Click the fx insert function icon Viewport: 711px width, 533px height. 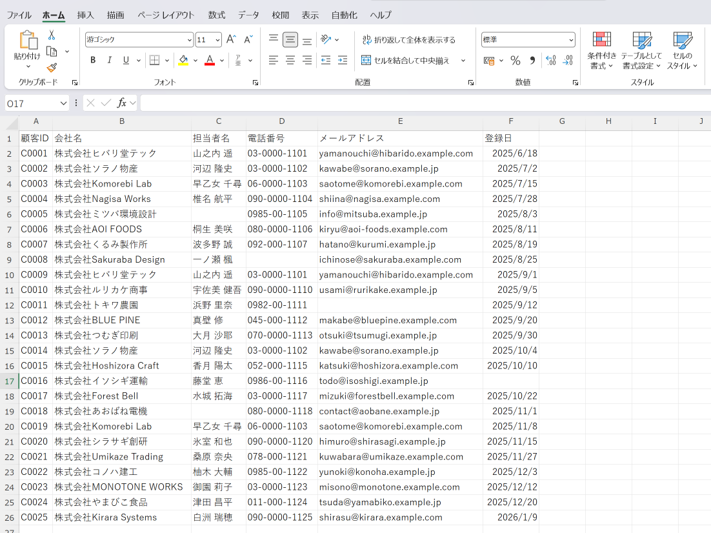[121, 103]
